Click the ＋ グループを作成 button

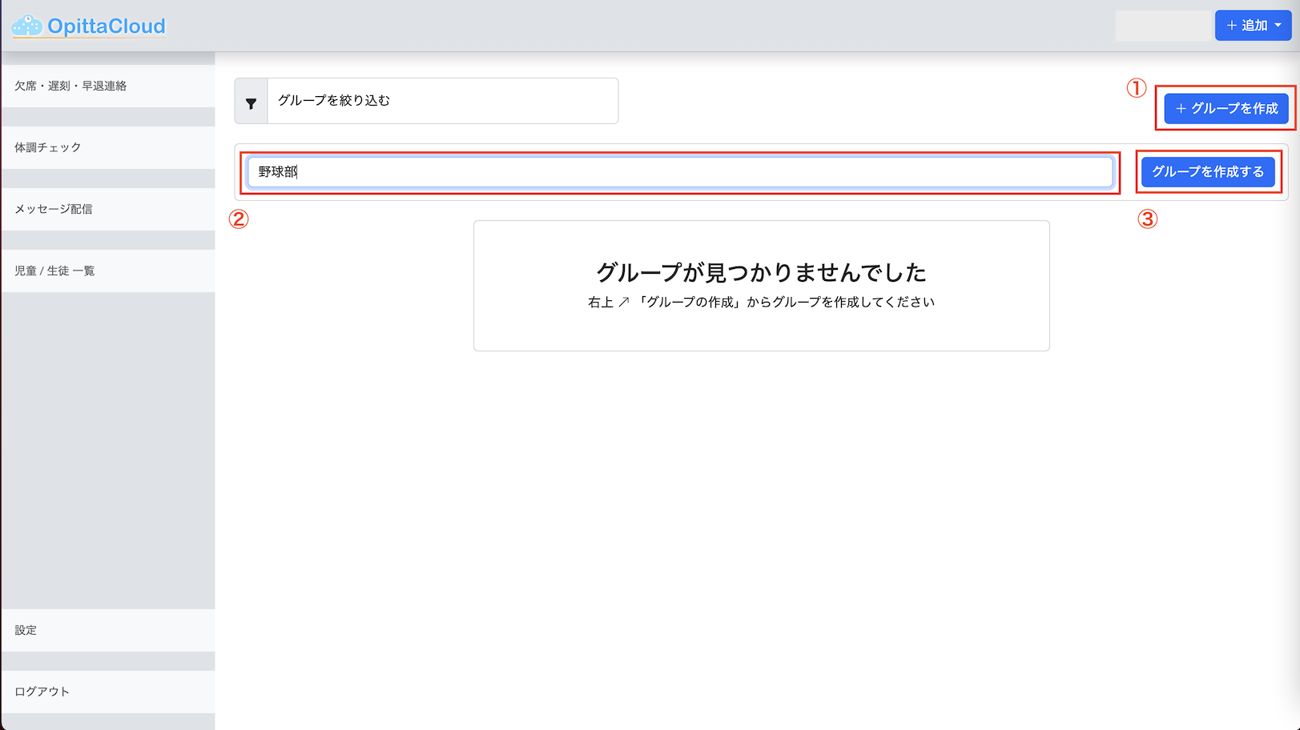[x=1226, y=108]
